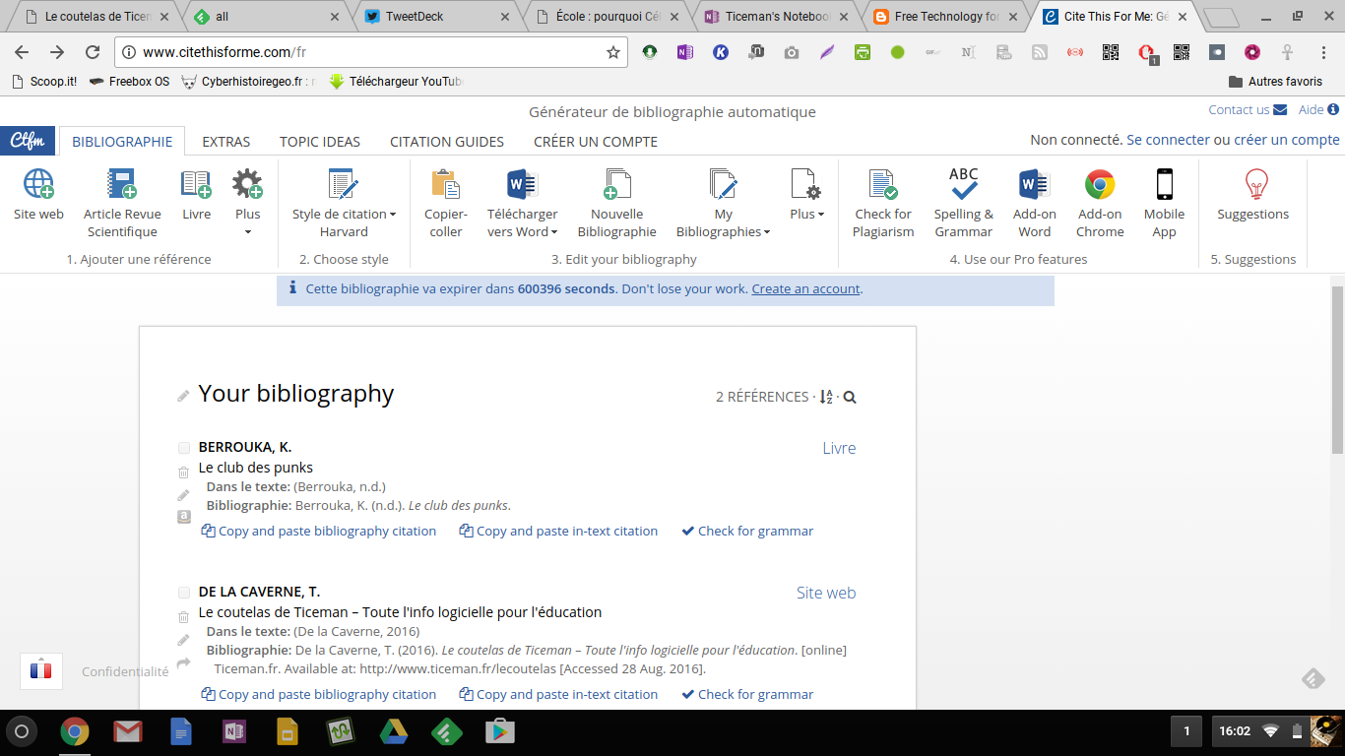Open Télécharger vers Word dropdown
The image size is (1345, 756).
click(522, 204)
